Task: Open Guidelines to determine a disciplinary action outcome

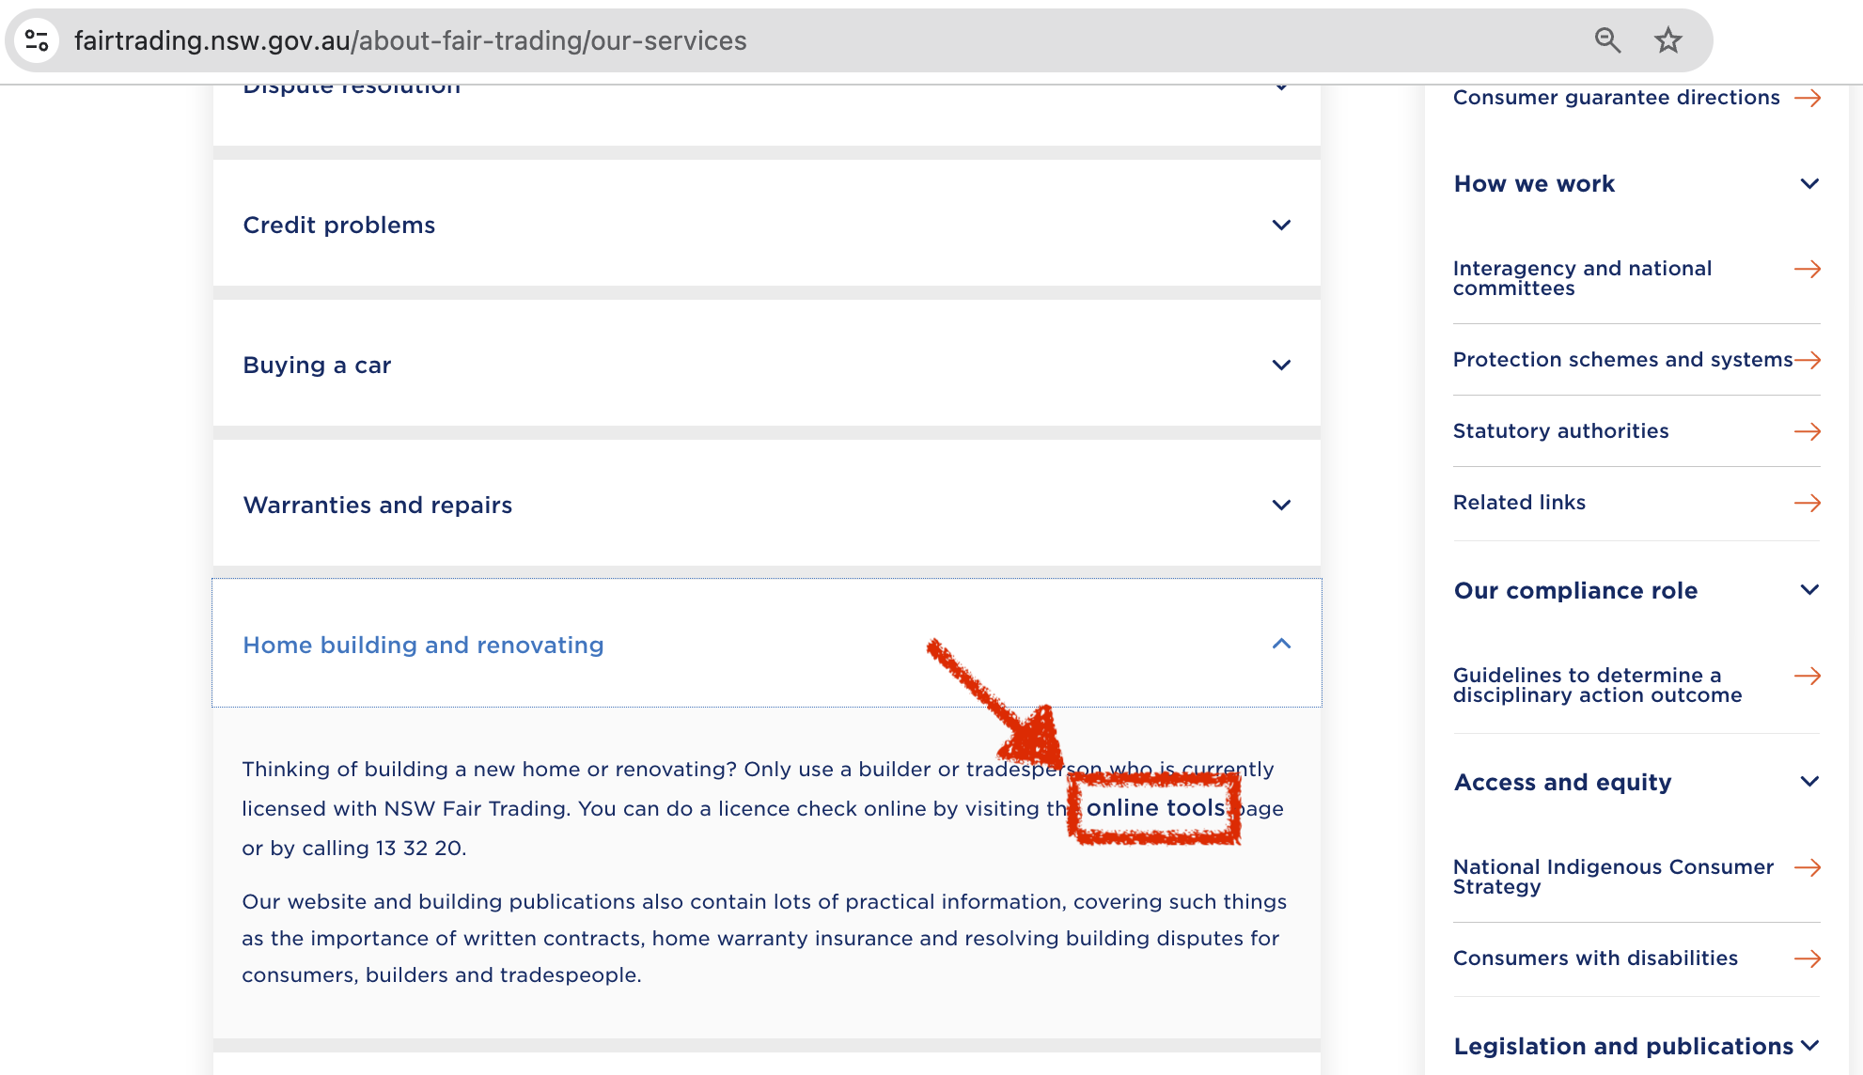Action: click(x=1597, y=685)
